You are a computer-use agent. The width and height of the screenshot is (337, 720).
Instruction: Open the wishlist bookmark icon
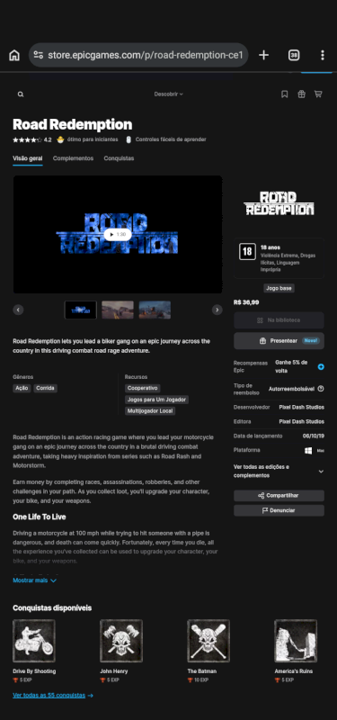(285, 94)
